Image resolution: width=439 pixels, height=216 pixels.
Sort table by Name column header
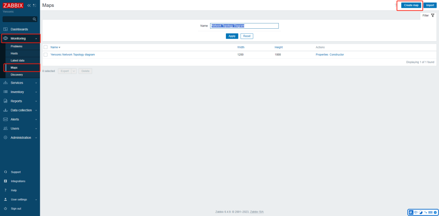tap(55, 47)
